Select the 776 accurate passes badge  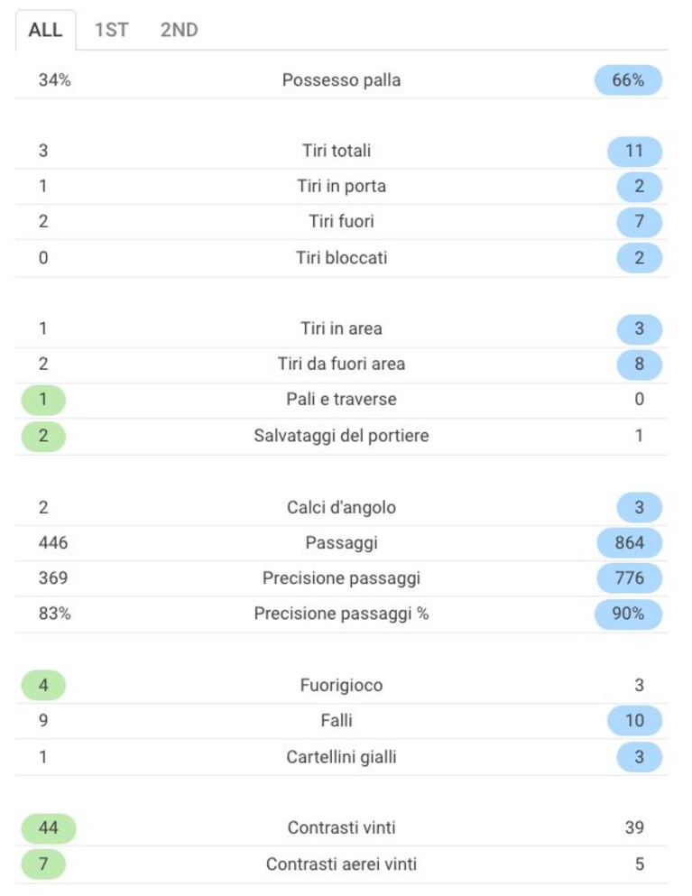click(629, 578)
